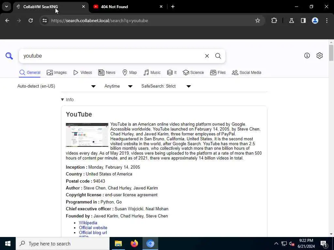The width and height of the screenshot is (334, 250).
Task: Open the tab search dropdown
Action: (x=7, y=7)
